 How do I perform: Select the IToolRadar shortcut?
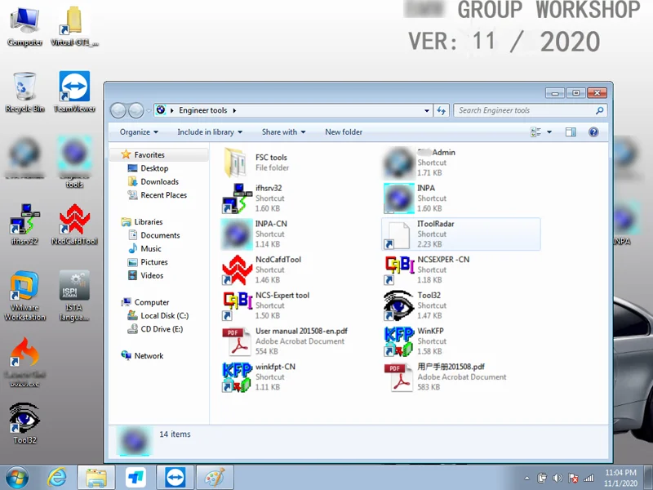click(x=461, y=234)
